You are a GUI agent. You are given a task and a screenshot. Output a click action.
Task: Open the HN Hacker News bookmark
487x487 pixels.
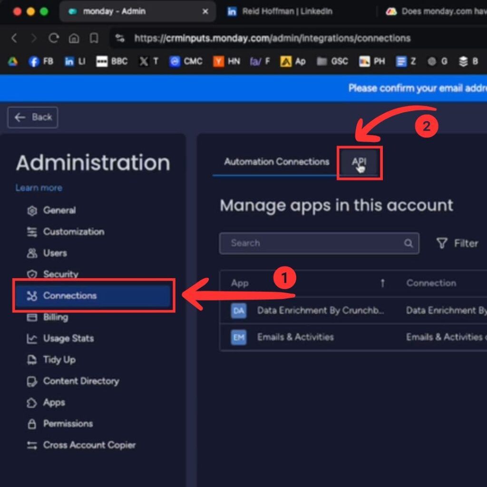pos(227,61)
